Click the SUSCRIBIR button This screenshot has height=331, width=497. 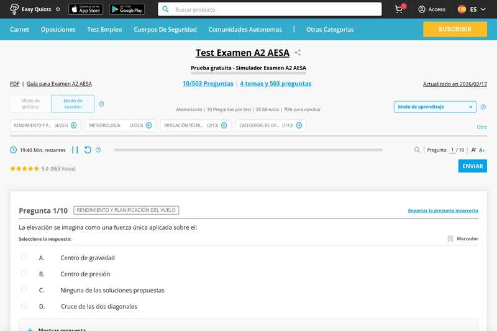(x=455, y=29)
